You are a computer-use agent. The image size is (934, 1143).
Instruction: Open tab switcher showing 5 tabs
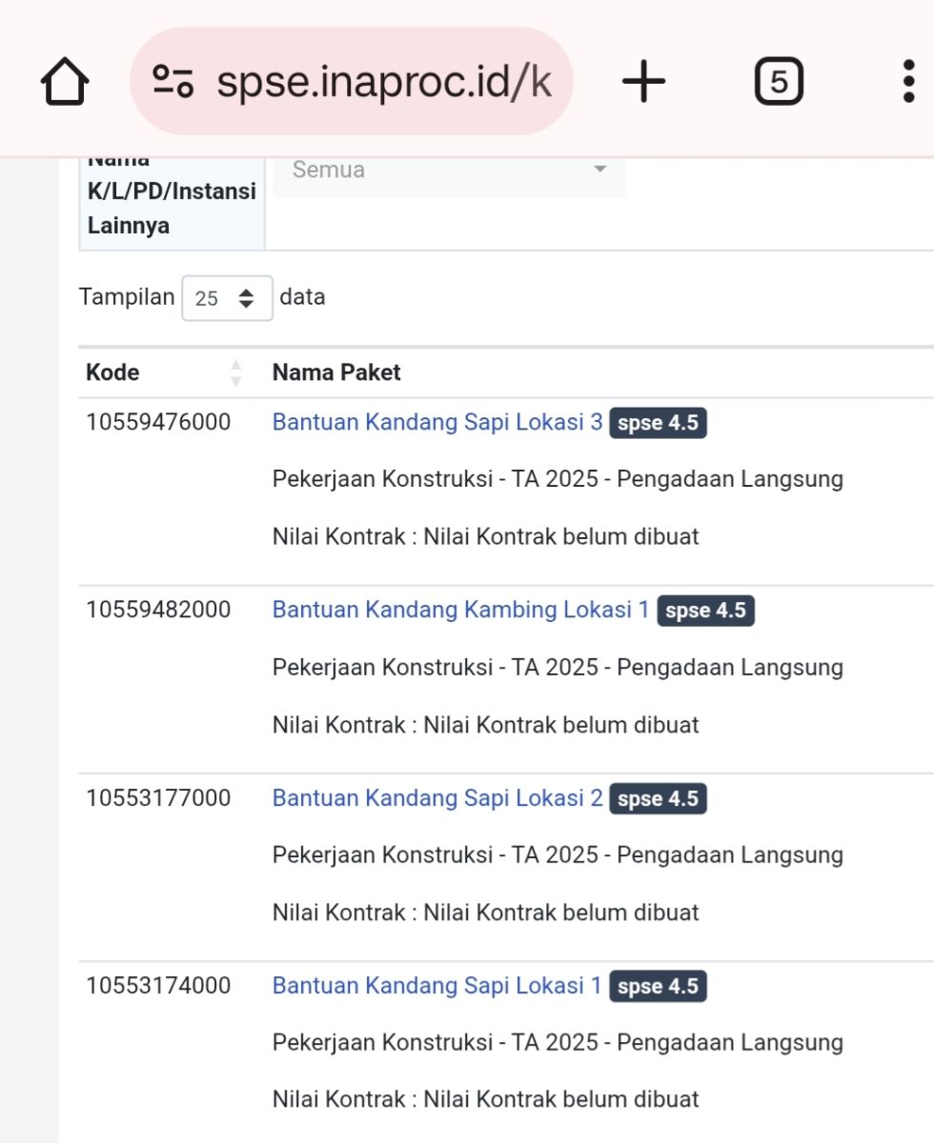pyautogui.click(x=779, y=83)
